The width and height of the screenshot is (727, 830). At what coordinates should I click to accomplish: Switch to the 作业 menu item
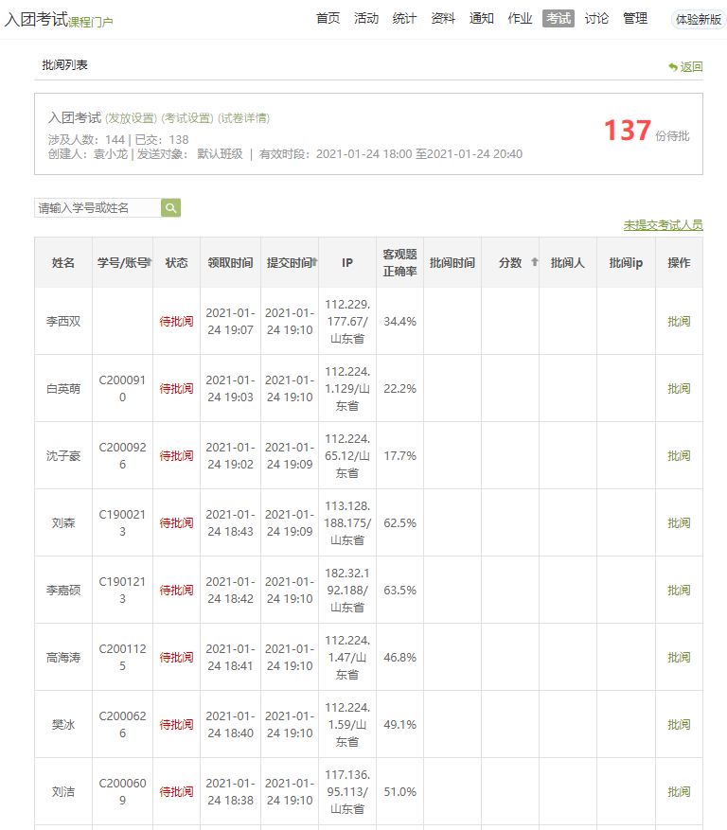[520, 18]
